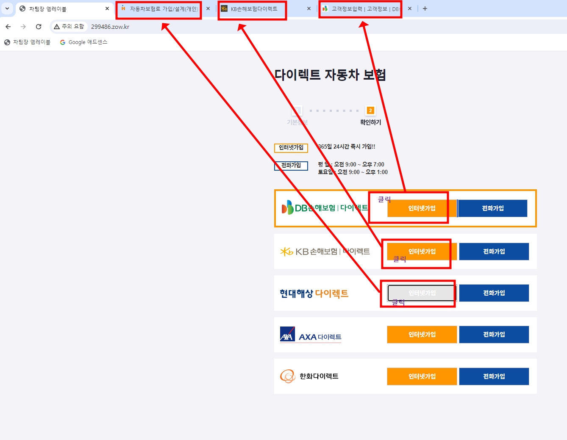Open a new tab with the plus icon
Screen dimensions: 567x440
pyautogui.click(x=425, y=8)
